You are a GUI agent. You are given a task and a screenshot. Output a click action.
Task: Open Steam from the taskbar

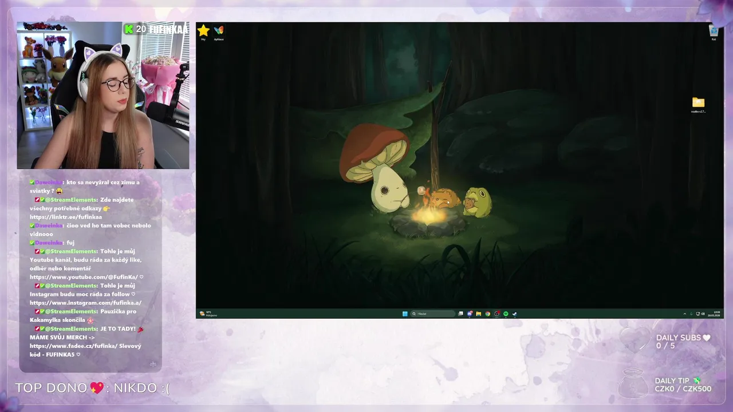(515, 314)
